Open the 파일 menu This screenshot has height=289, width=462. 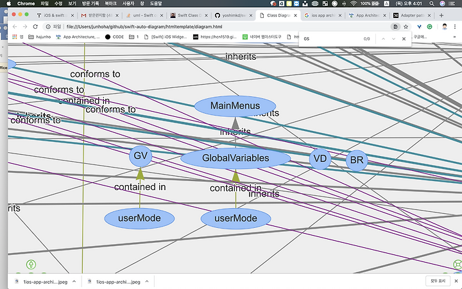click(x=44, y=4)
